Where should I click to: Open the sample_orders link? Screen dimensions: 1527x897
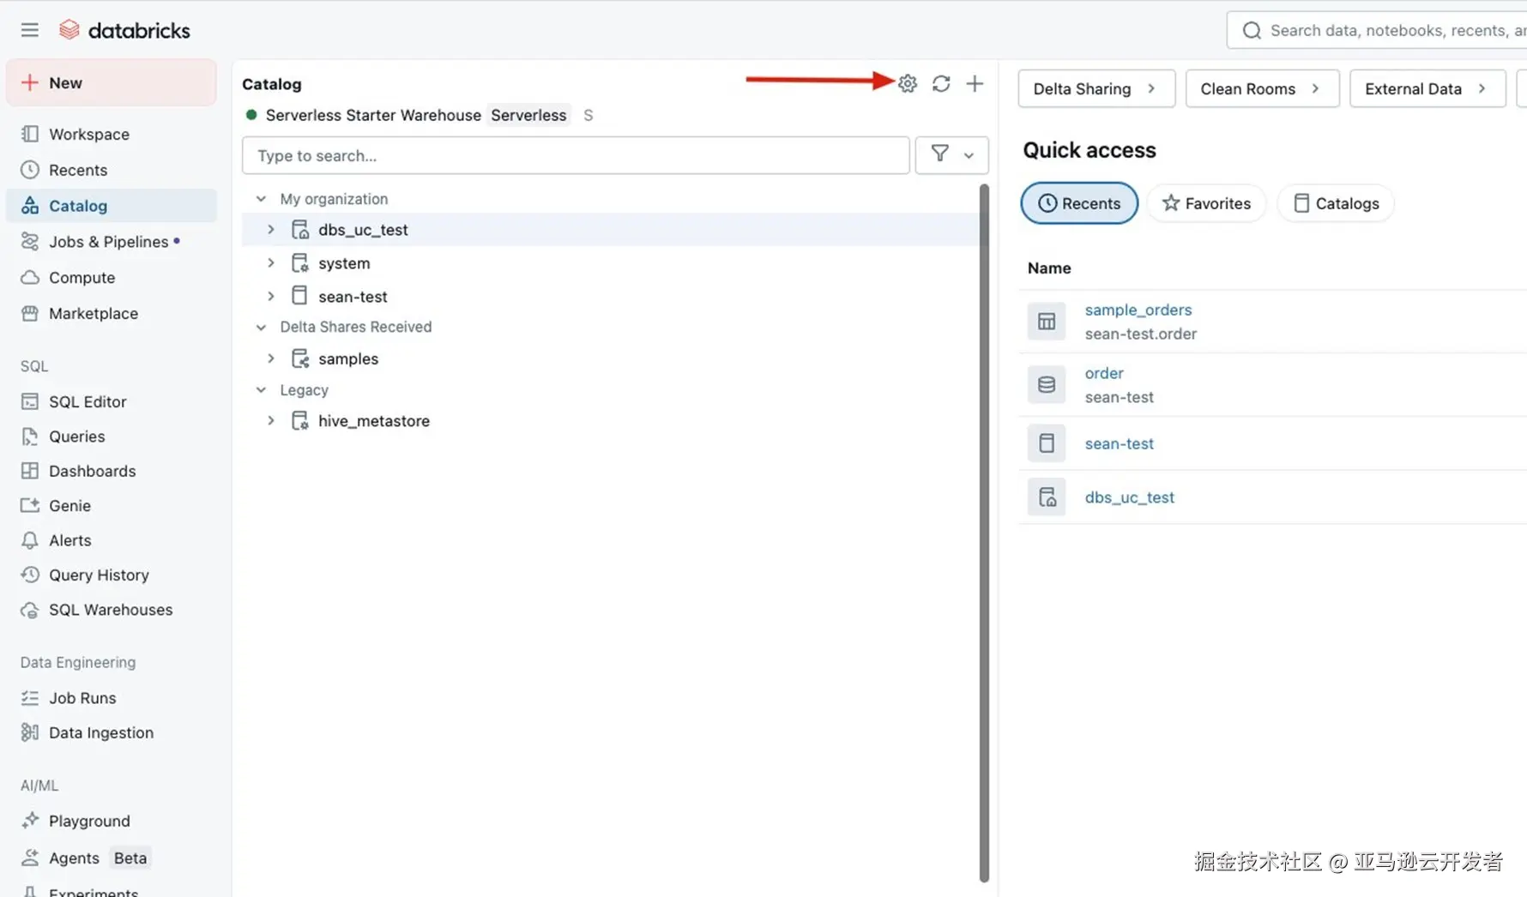click(1138, 310)
